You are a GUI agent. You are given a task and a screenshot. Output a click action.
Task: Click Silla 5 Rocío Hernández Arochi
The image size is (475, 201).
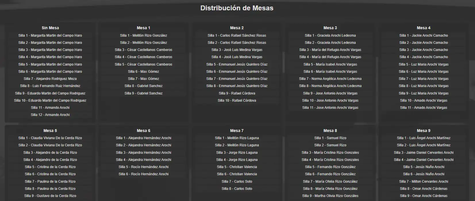[143, 167]
